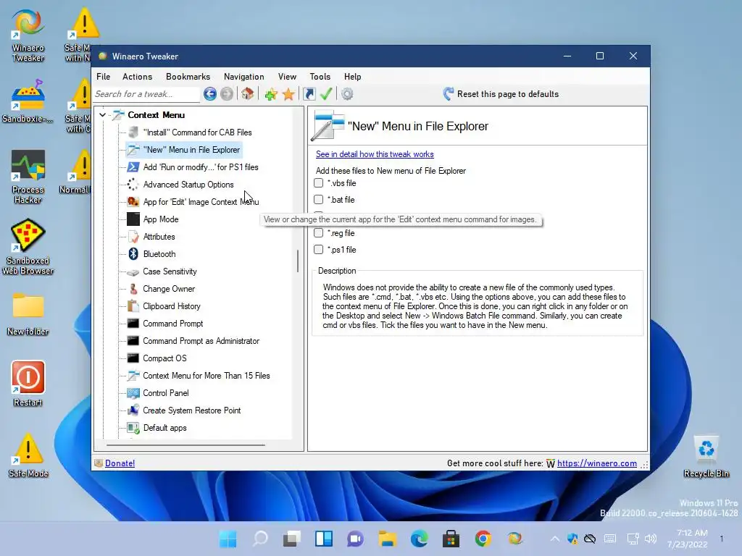Collapse the Context Menu tree node
This screenshot has height=556, width=742.
(103, 115)
